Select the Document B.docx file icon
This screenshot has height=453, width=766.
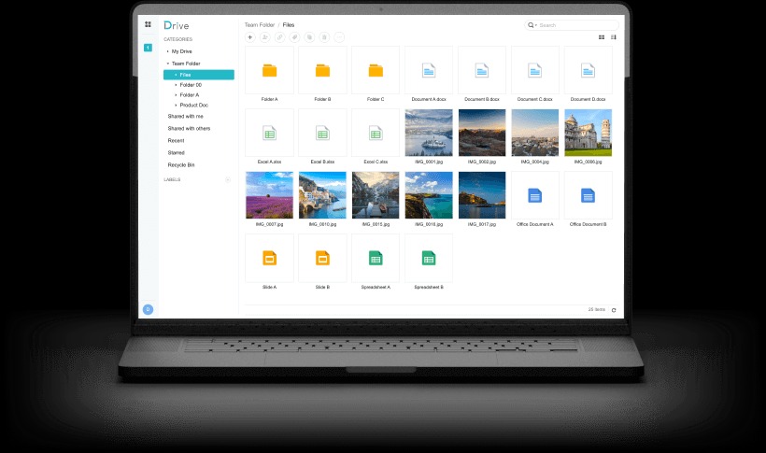[x=482, y=70]
